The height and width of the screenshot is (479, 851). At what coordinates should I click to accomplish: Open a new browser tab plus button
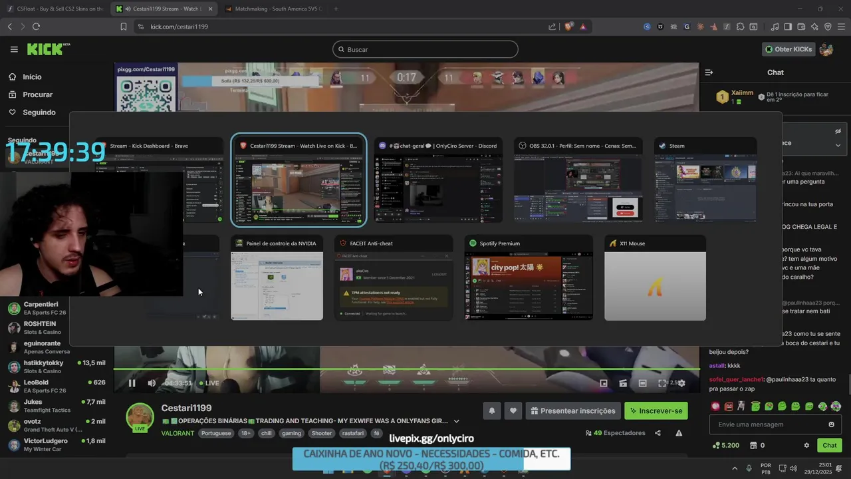coord(336,9)
